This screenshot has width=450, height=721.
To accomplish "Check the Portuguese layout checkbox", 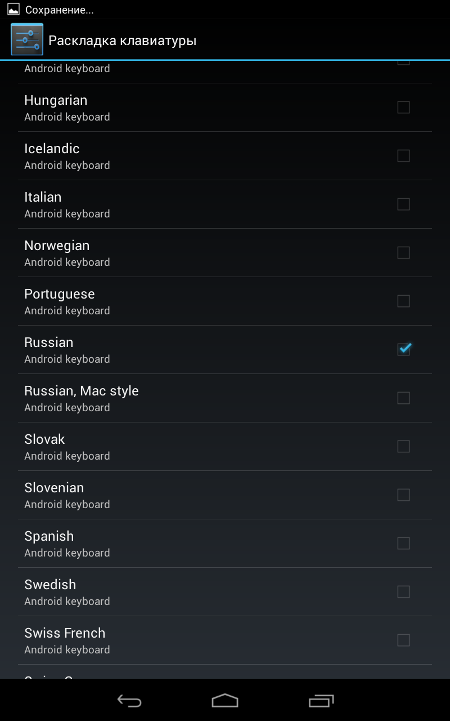I will pos(403,301).
